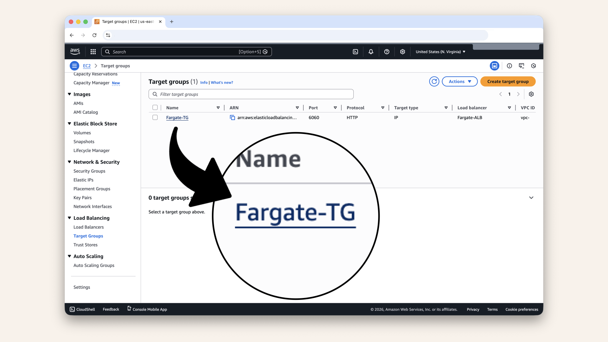
Task: Collapse the Load Balancing section in the sidebar
Action: click(x=69, y=218)
